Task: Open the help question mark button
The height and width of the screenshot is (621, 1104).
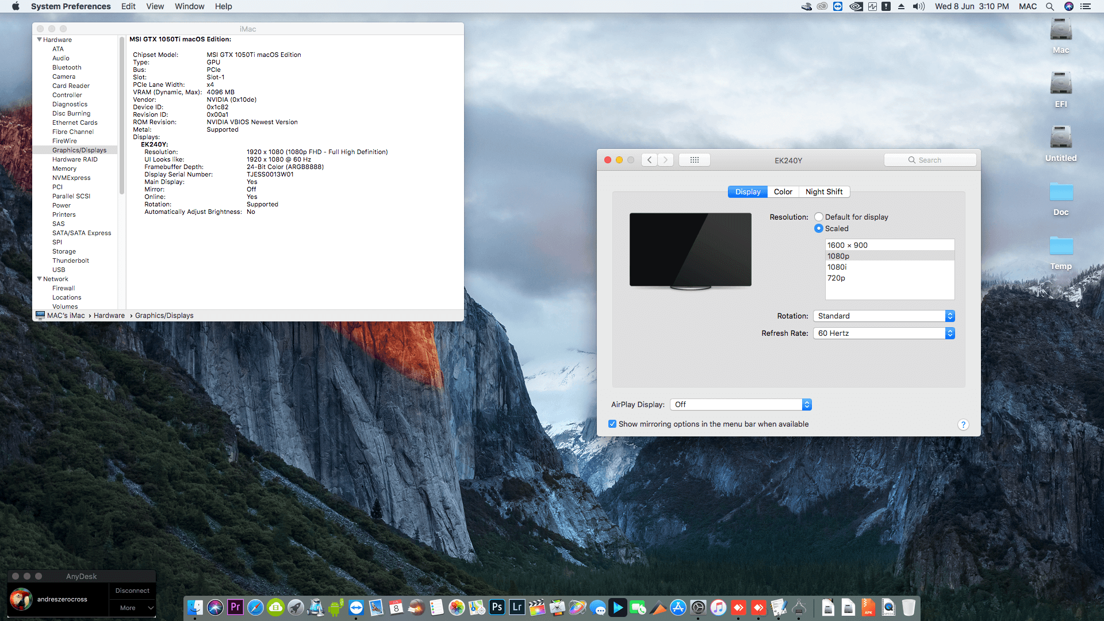Action: [963, 425]
